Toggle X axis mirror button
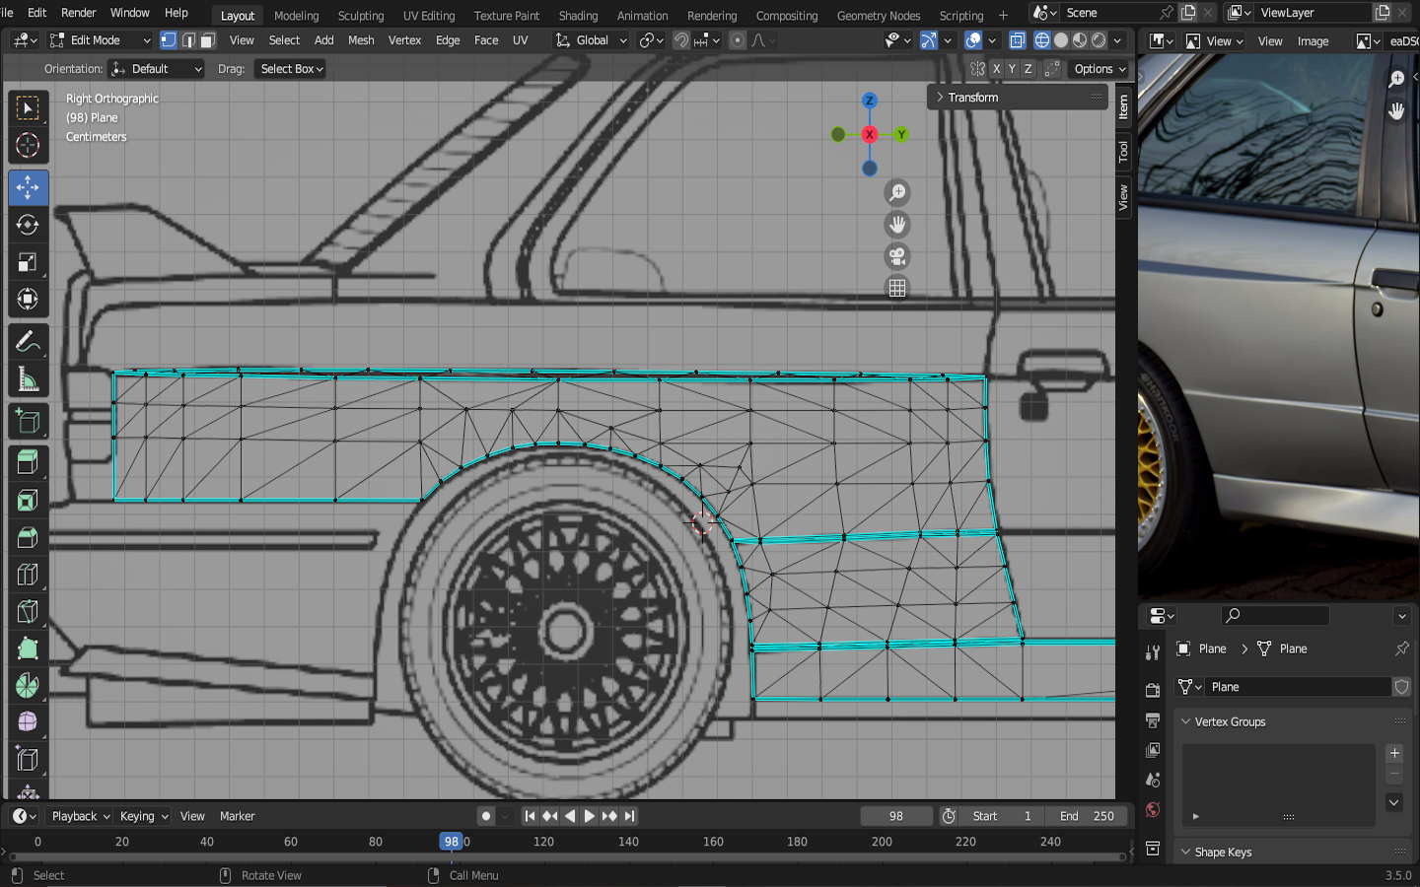 point(996,69)
